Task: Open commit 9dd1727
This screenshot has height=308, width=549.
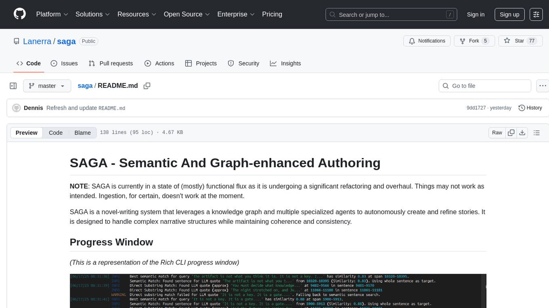Action: (x=476, y=108)
